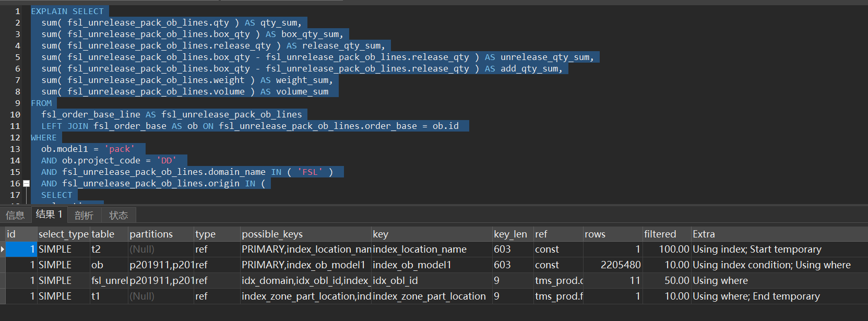Switch to the 信息 tab
868x321 pixels.
click(15, 215)
